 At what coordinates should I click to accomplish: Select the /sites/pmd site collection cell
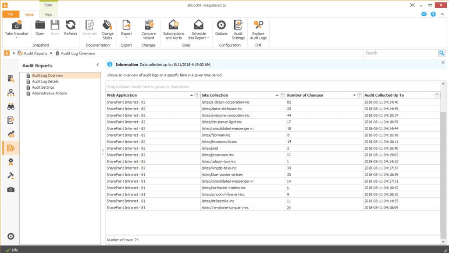(243, 148)
